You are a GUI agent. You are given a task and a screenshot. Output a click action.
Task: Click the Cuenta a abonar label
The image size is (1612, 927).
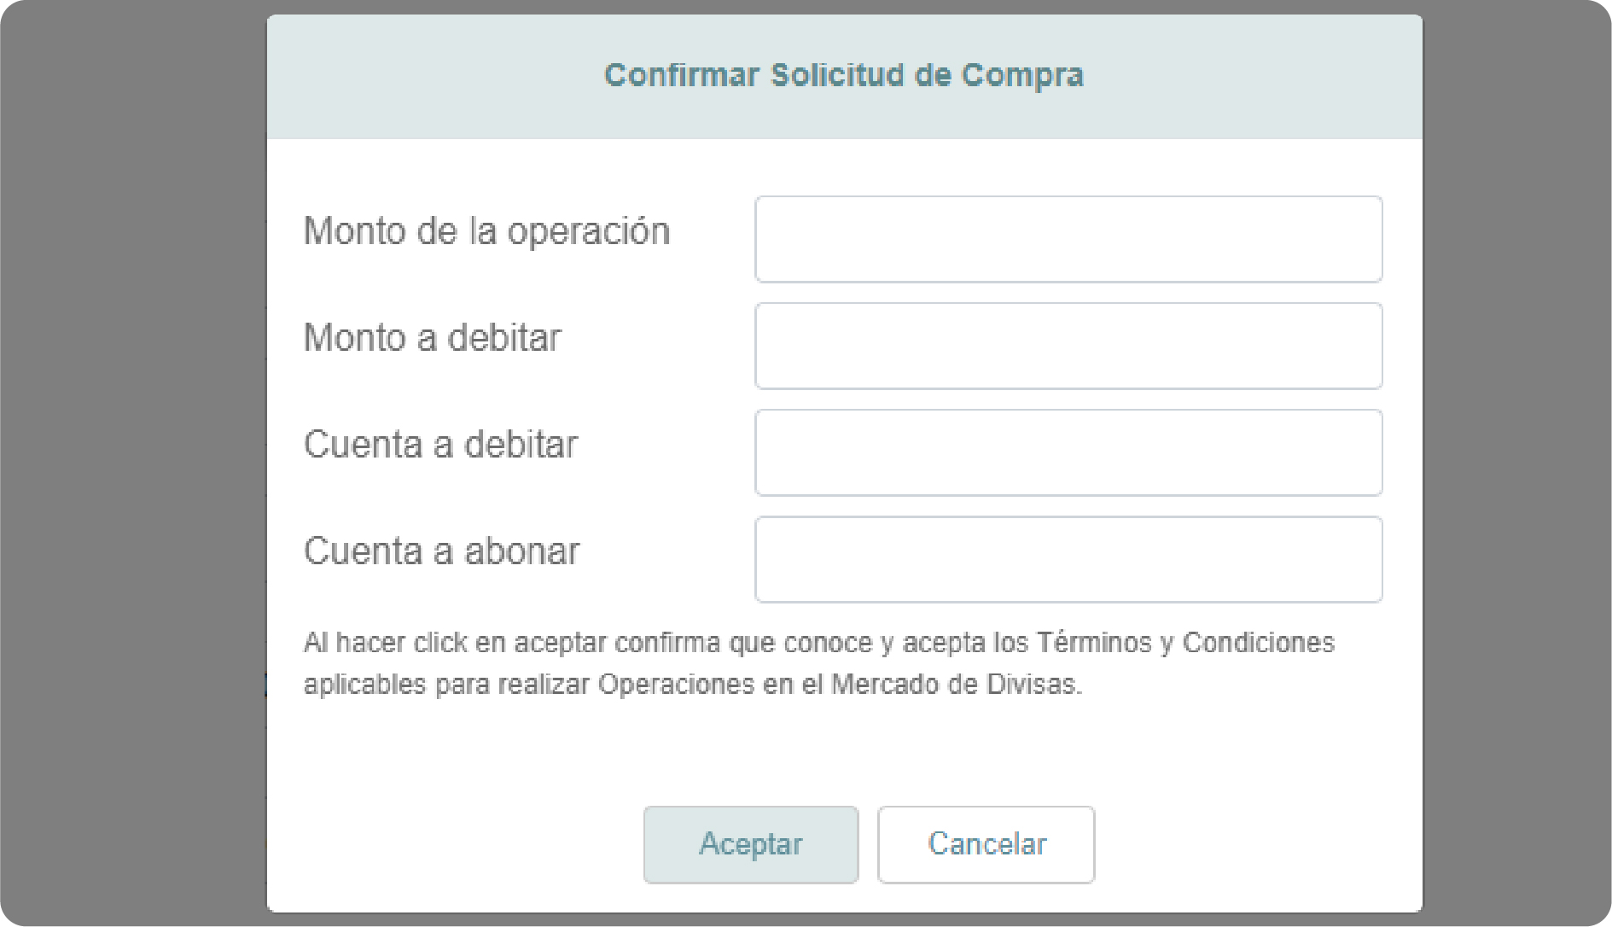441,551
